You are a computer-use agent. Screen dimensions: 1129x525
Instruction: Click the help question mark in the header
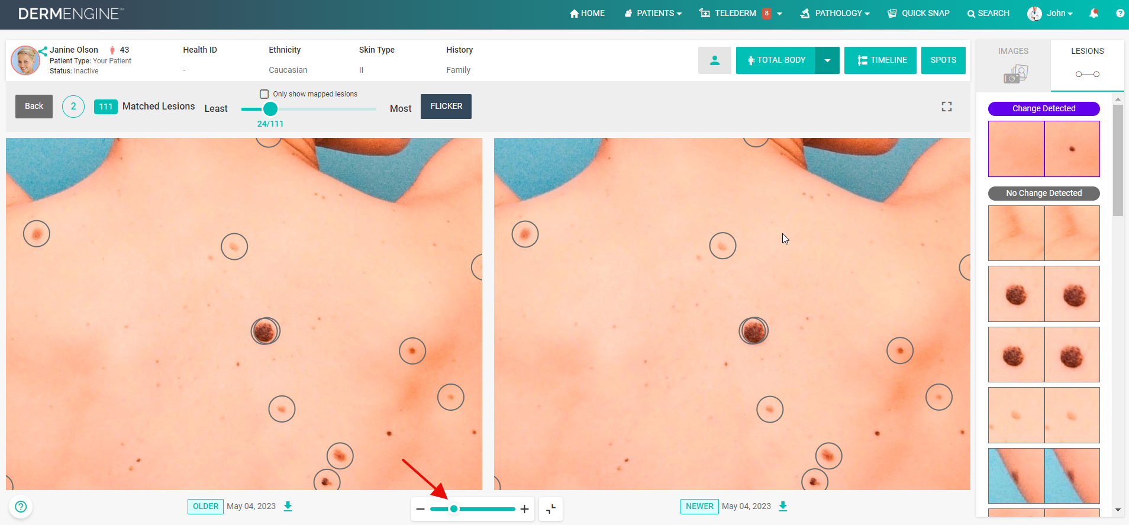(1120, 13)
